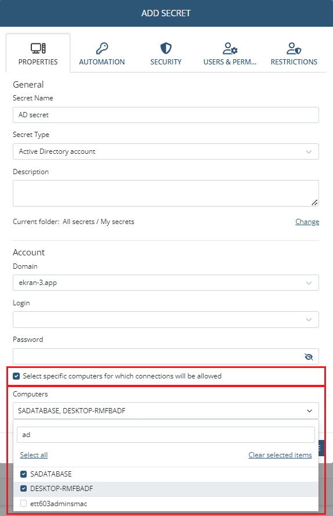This screenshot has height=516, width=333.
Task: Open the Restrictions tab
Action: click(x=294, y=53)
